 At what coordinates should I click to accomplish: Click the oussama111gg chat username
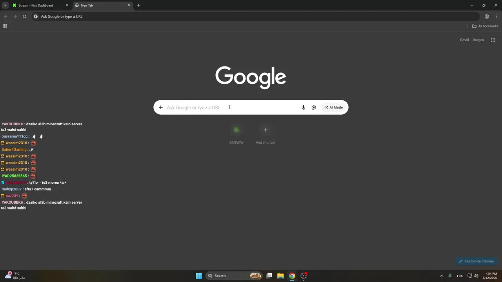click(15, 136)
